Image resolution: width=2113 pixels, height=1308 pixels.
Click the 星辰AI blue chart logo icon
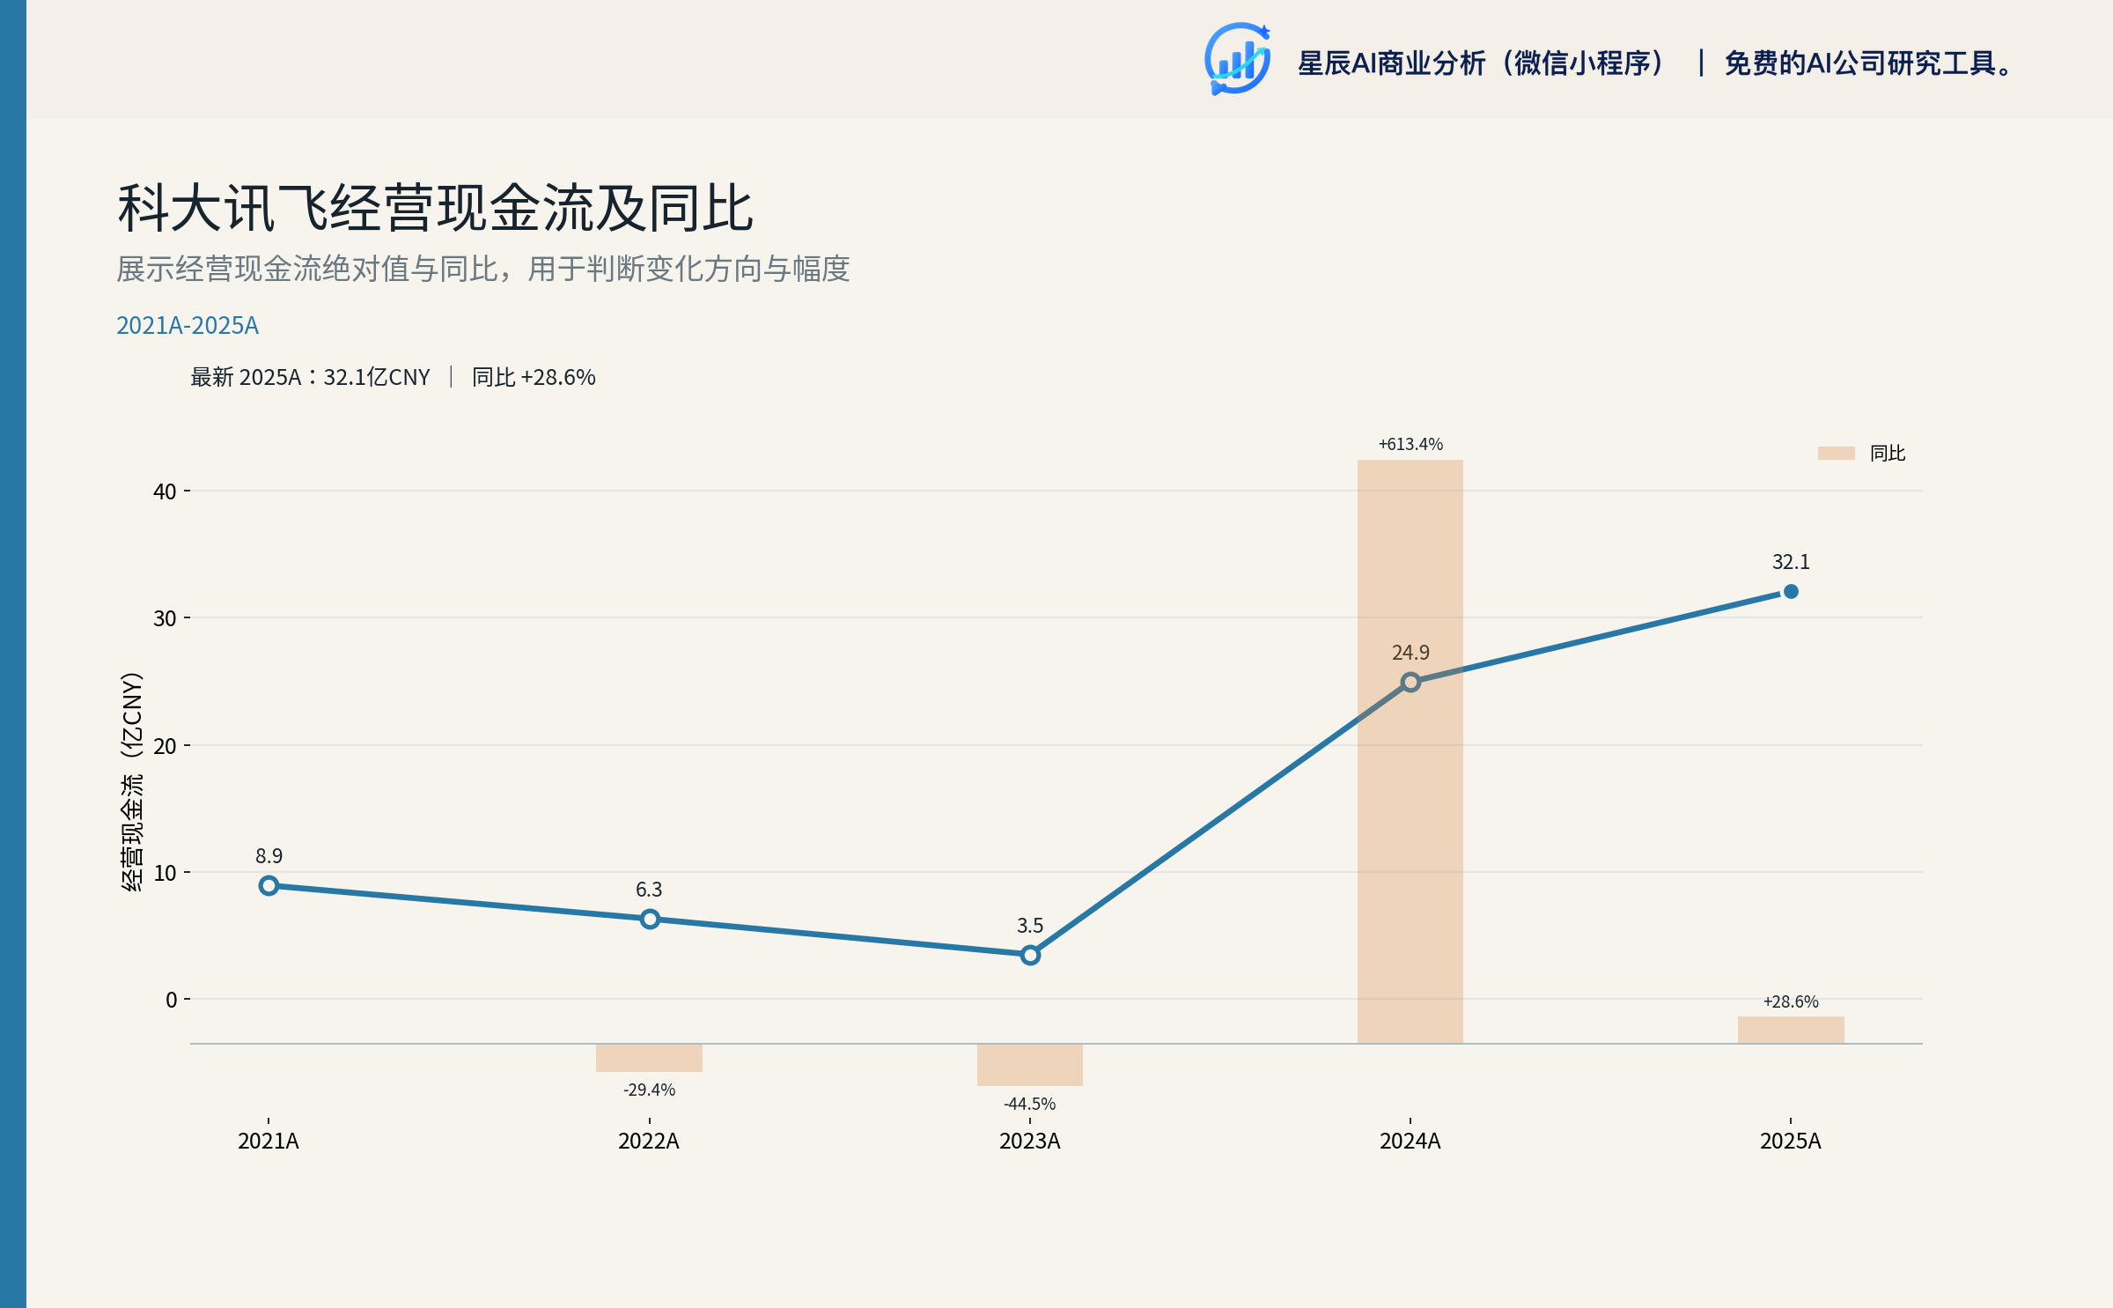coord(1238,59)
